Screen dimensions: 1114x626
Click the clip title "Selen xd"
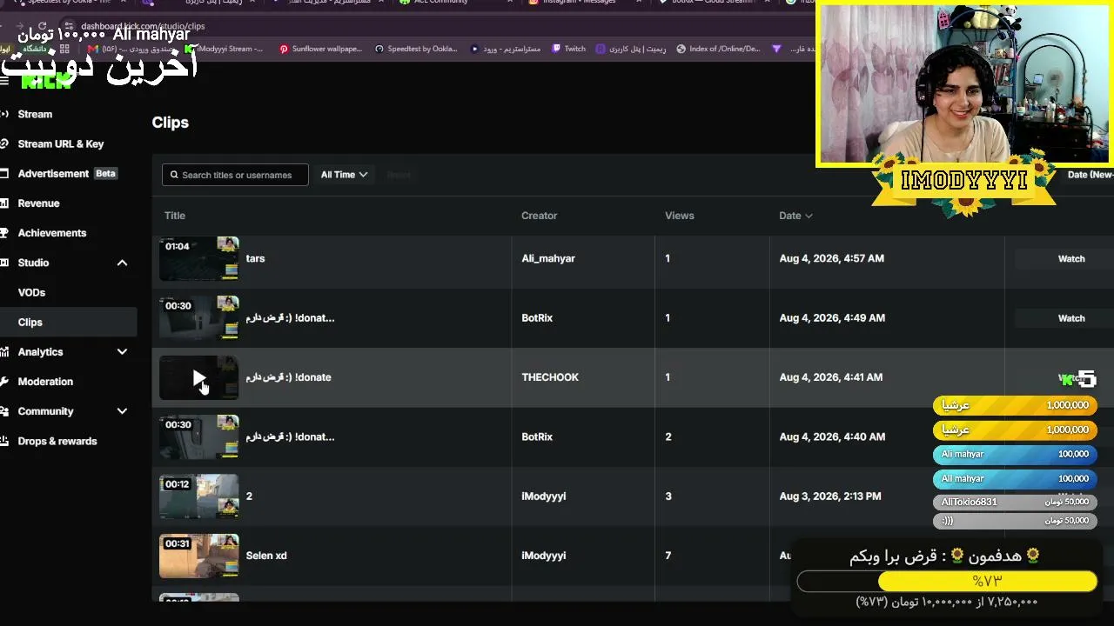click(x=266, y=556)
